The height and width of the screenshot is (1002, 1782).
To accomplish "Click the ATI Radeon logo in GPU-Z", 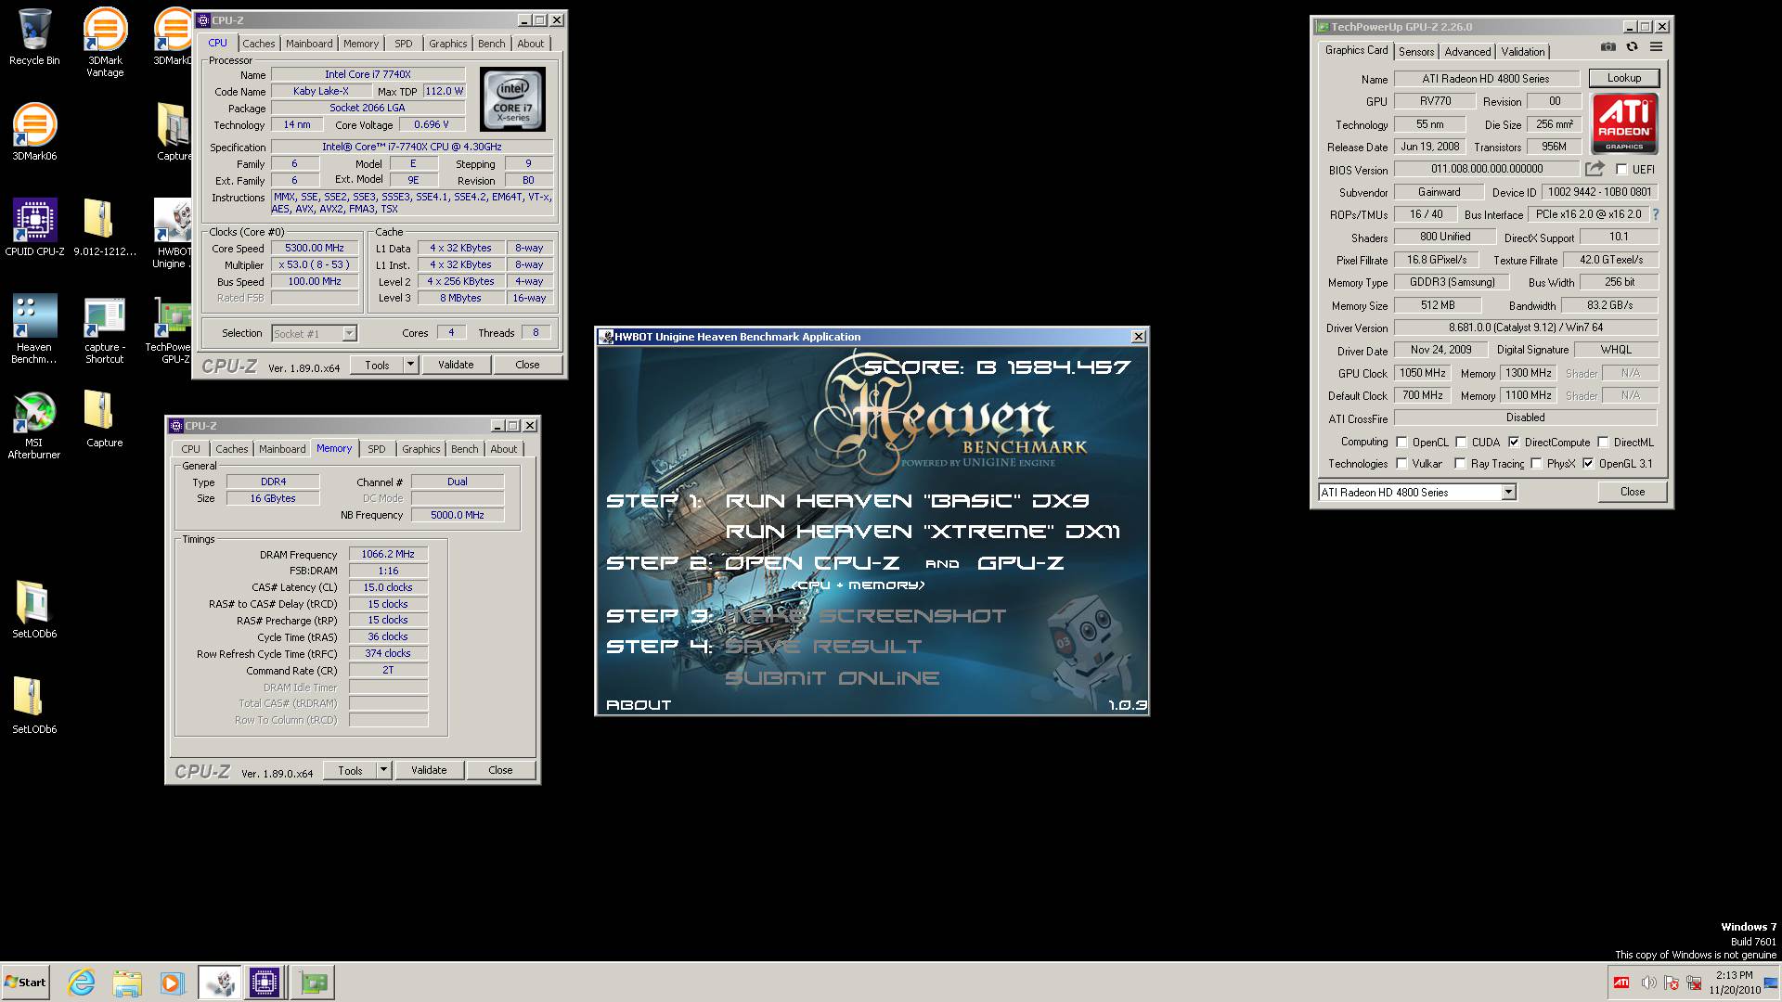I will click(1624, 123).
